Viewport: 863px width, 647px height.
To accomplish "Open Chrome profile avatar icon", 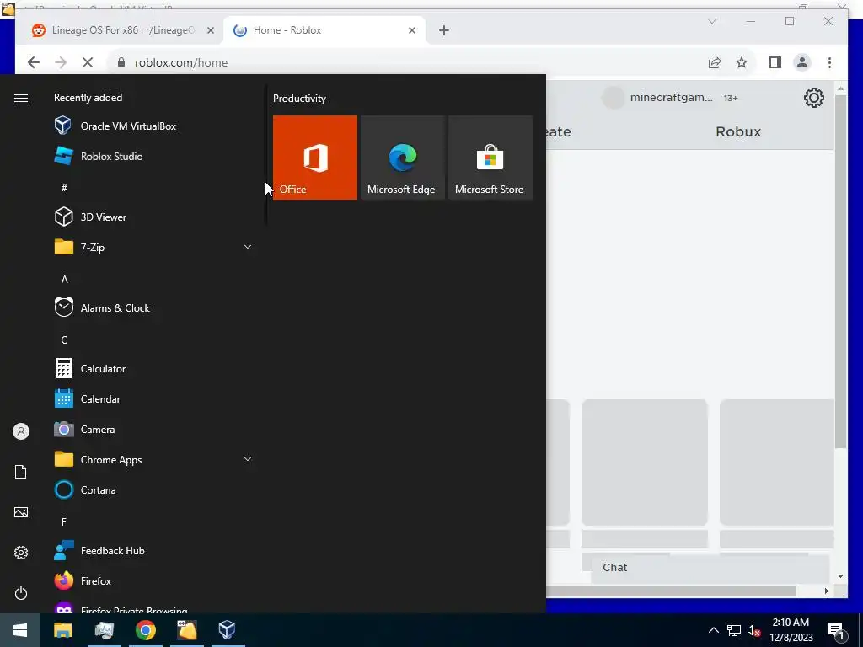I will [802, 62].
